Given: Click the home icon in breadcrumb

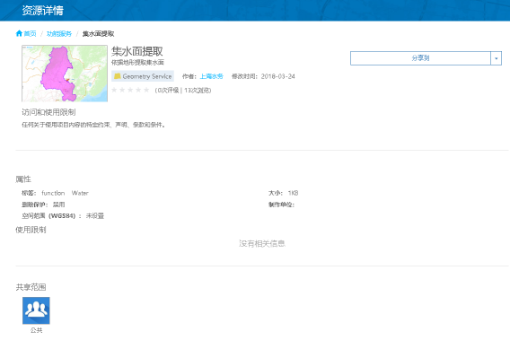Looking at the screenshot, I should (x=19, y=33).
